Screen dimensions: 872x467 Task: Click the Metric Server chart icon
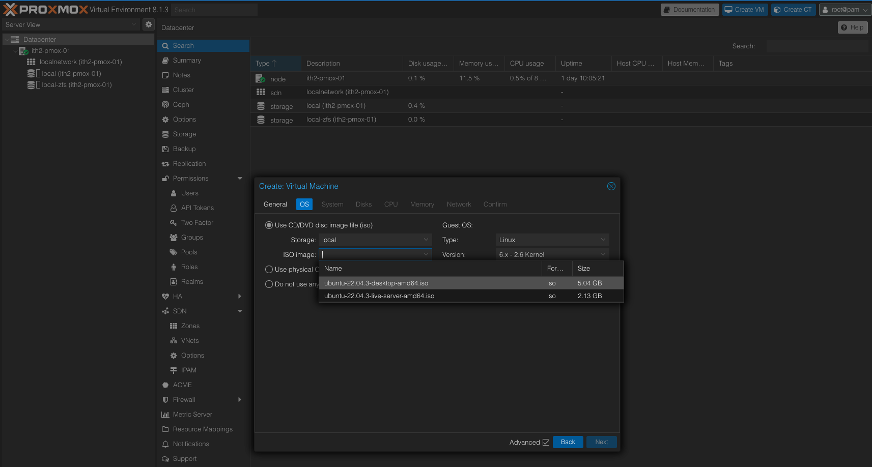[165, 415]
